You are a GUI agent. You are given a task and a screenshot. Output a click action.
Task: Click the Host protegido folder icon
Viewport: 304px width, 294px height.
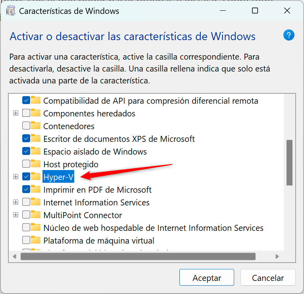click(x=36, y=164)
